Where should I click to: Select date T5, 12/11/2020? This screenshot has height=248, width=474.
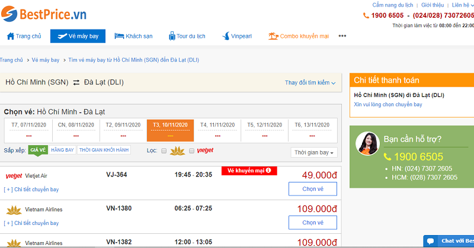[x=264, y=130]
